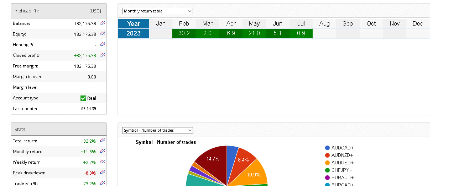The width and height of the screenshot is (454, 186).
Task: Click the Trade win % chart icon
Action: click(103, 183)
